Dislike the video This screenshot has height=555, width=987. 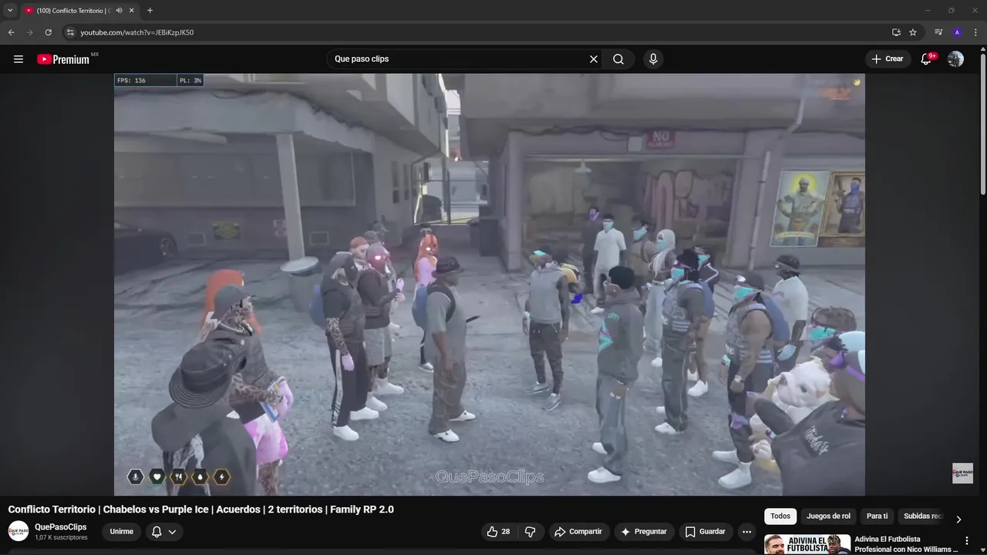tap(530, 531)
